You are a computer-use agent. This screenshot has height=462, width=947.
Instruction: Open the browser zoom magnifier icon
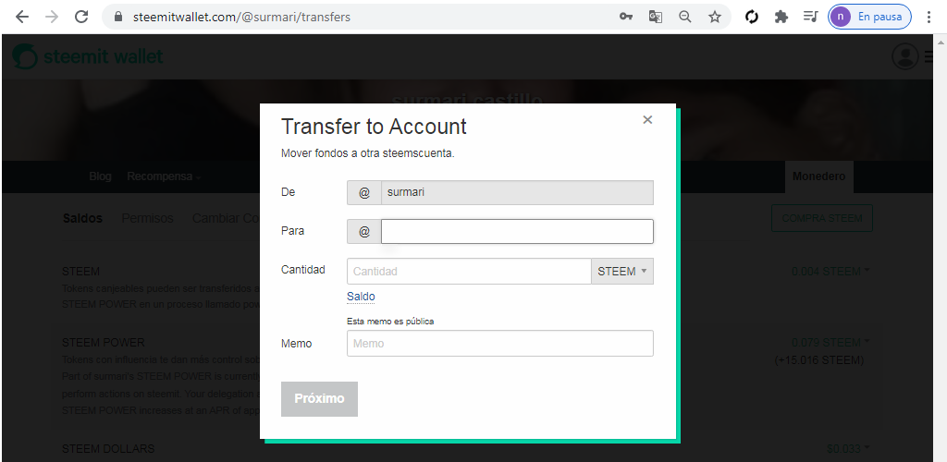coord(685,17)
